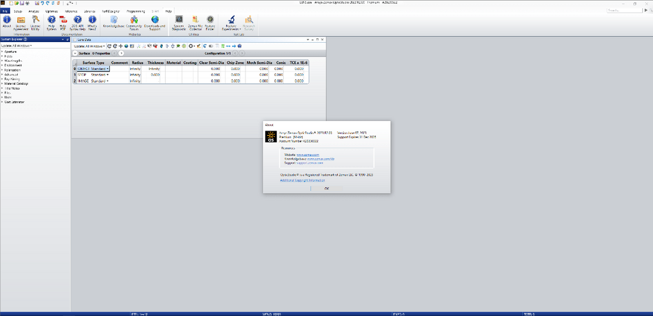Click the Undo arrow in quick access toolbar
Image resolution: width=653 pixels, height=316 pixels.
42,3
